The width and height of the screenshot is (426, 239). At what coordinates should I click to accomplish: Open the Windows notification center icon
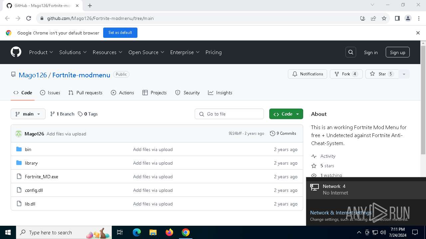[415, 232]
